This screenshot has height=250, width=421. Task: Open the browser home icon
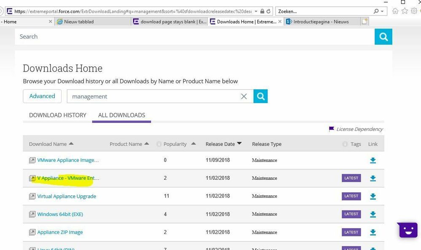pos(395,11)
